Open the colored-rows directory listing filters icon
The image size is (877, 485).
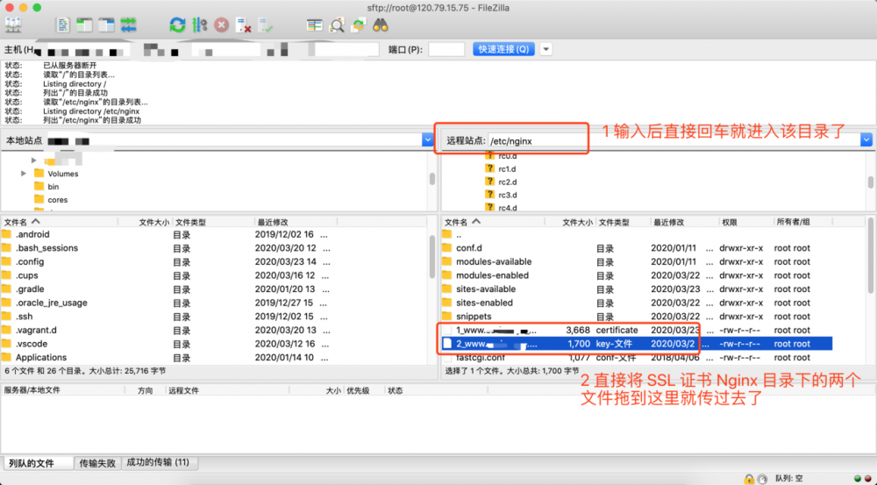pyautogui.click(x=314, y=25)
